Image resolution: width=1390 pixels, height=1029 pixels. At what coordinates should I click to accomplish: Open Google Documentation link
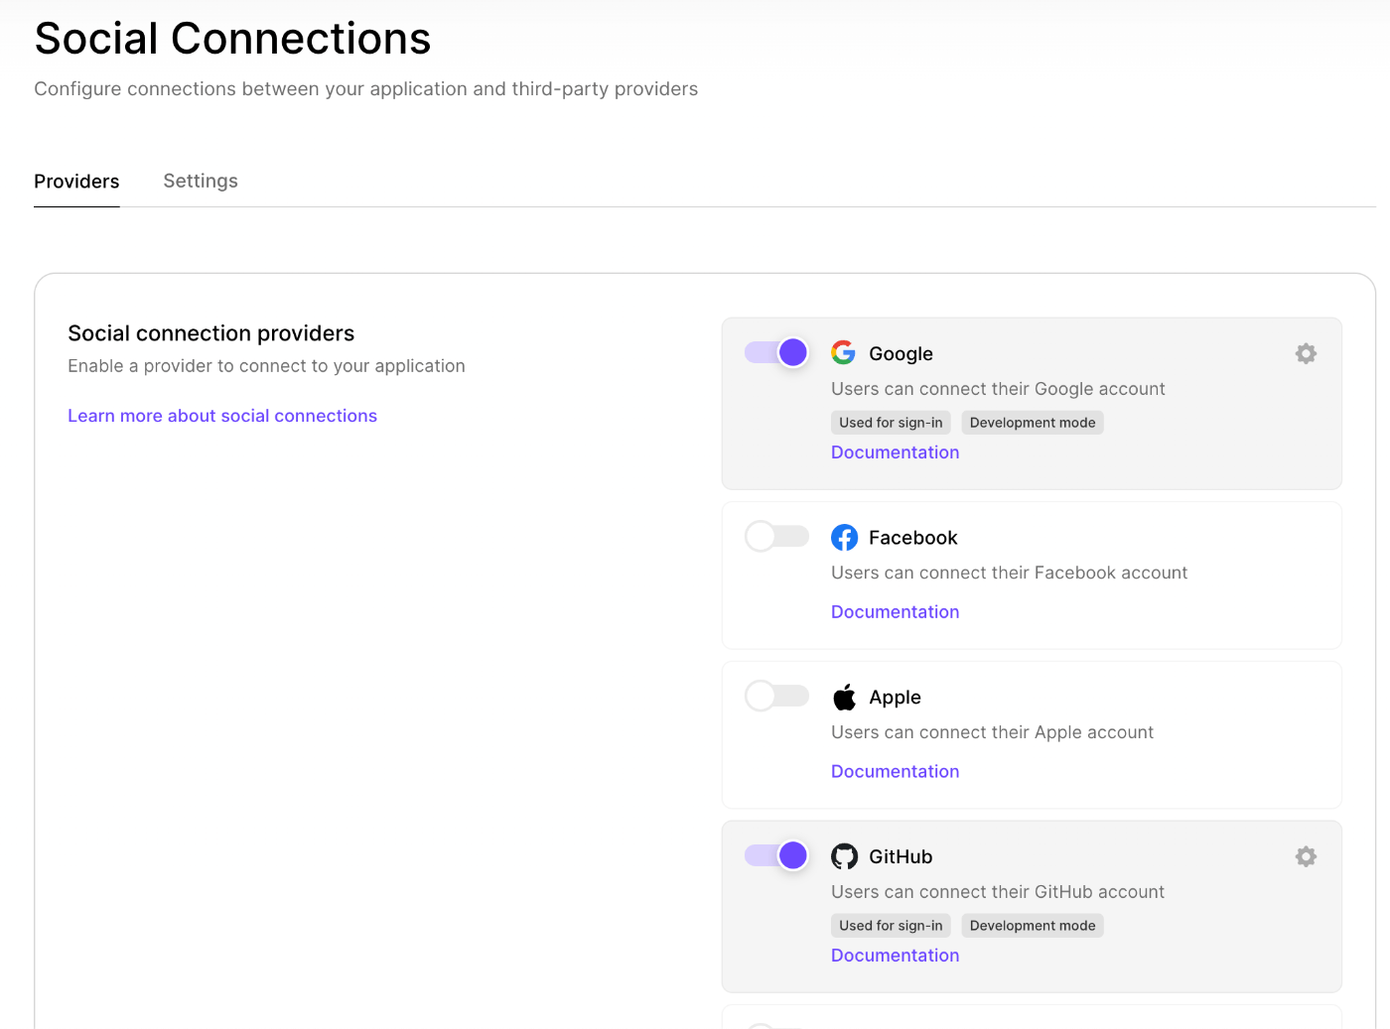(x=895, y=452)
